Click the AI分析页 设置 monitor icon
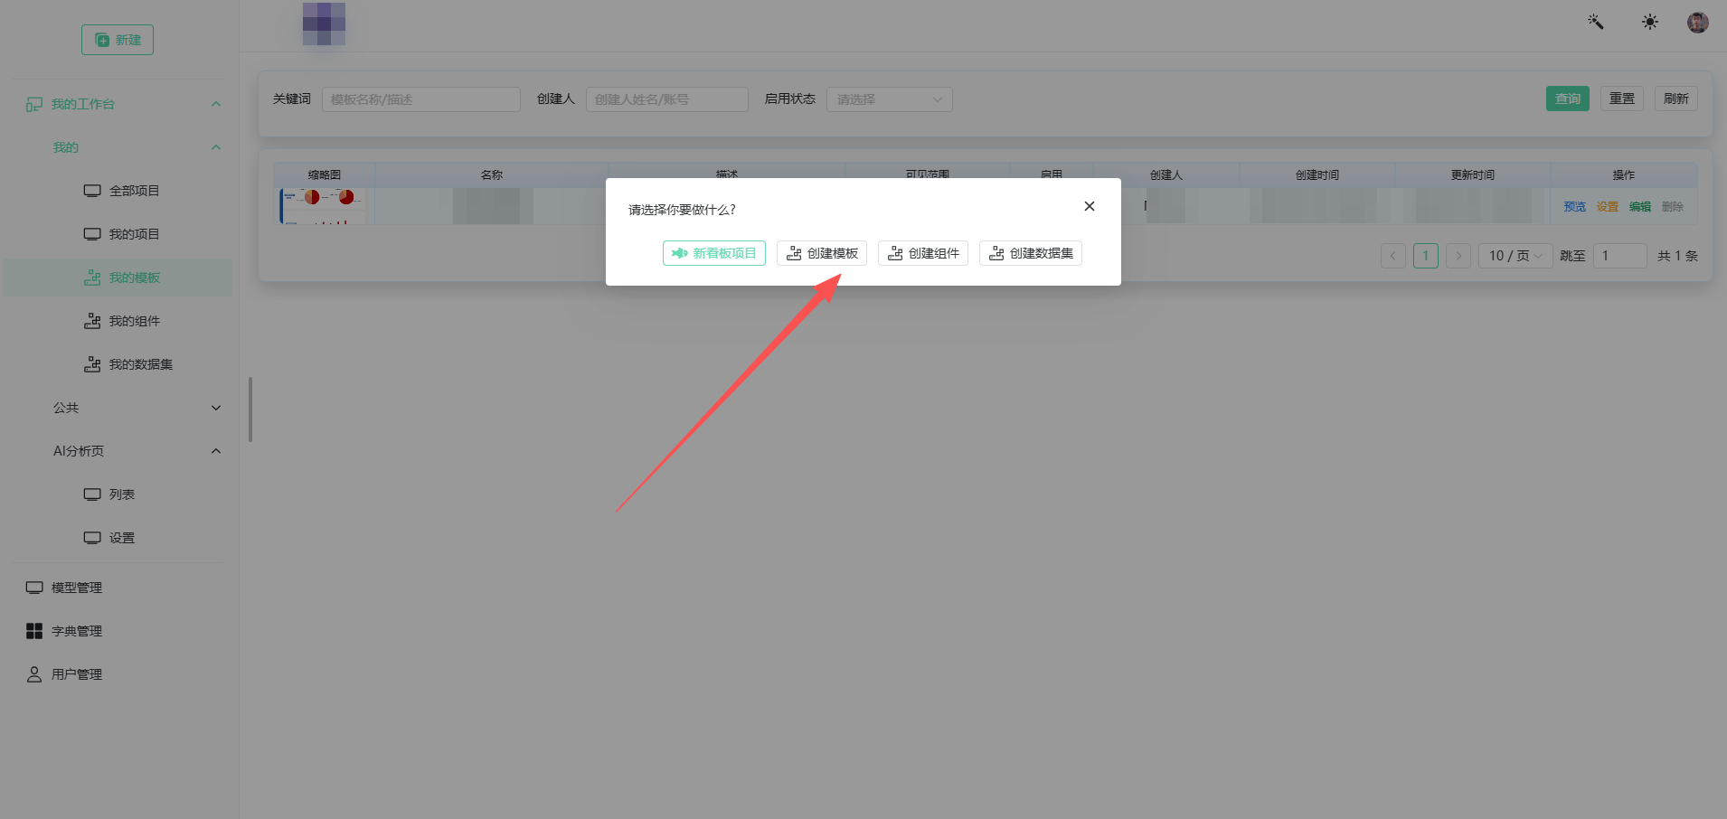Screen dimensions: 1727x819 [x=92, y=538]
